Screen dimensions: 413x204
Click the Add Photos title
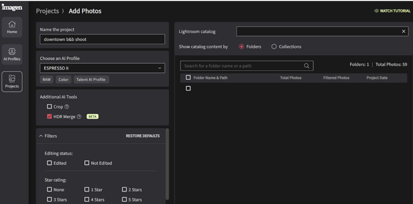pyautogui.click(x=85, y=11)
